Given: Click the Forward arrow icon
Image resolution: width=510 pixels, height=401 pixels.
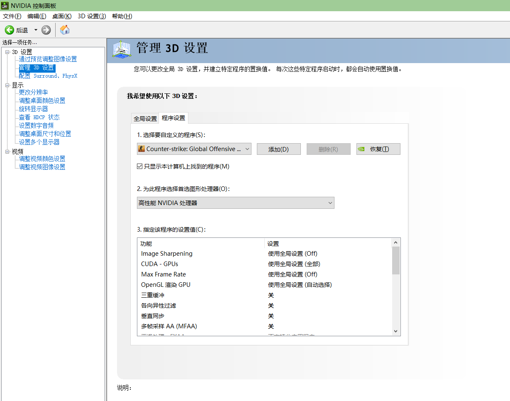Looking at the screenshot, I should coord(46,30).
